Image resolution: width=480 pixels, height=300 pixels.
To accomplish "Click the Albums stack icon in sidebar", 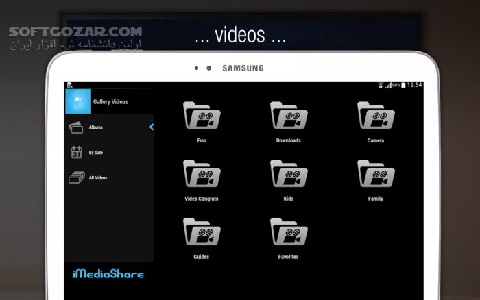I will click(x=76, y=127).
